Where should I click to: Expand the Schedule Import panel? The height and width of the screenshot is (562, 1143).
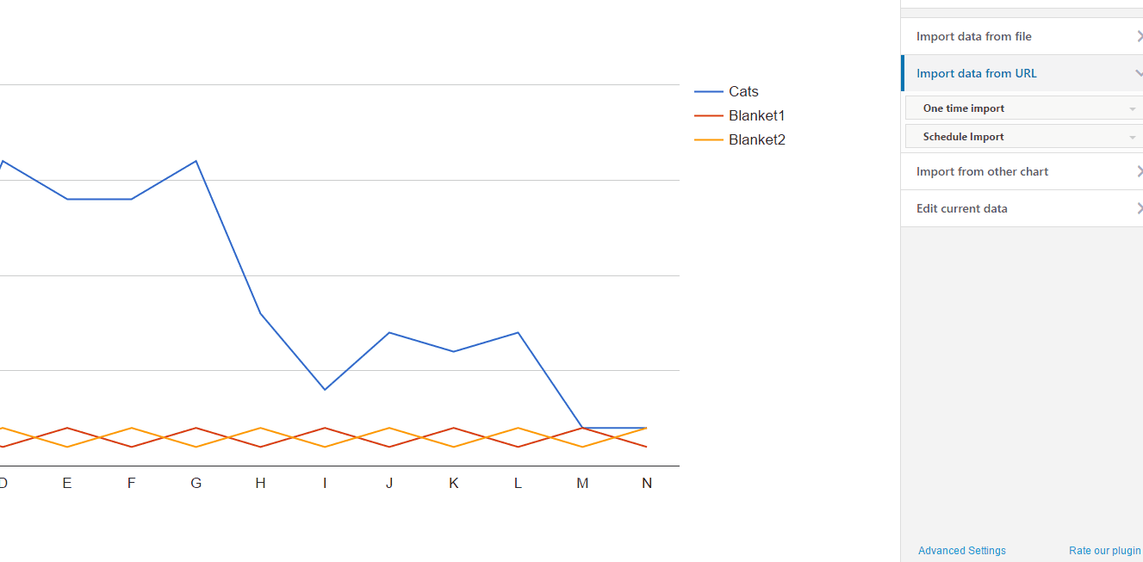tap(963, 137)
